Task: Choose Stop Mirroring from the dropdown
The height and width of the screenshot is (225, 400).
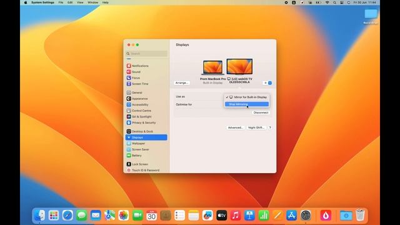Action: [247, 104]
